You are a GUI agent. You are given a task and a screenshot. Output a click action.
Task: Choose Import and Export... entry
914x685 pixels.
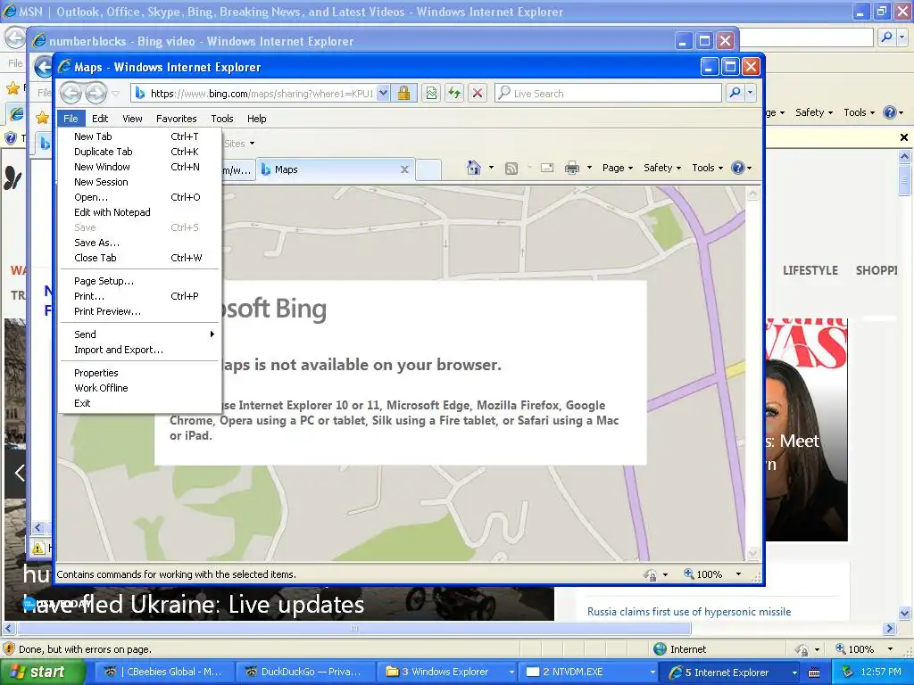[139, 350]
